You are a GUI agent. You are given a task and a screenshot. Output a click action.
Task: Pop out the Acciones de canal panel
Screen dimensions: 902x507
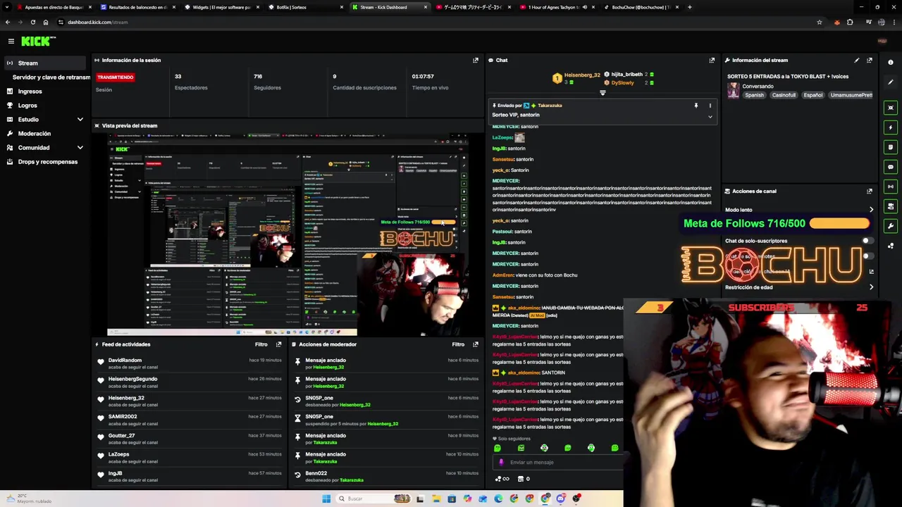(x=870, y=191)
